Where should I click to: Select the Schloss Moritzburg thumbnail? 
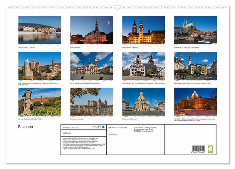point(92,102)
